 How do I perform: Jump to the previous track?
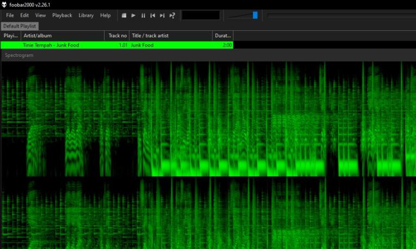point(153,15)
